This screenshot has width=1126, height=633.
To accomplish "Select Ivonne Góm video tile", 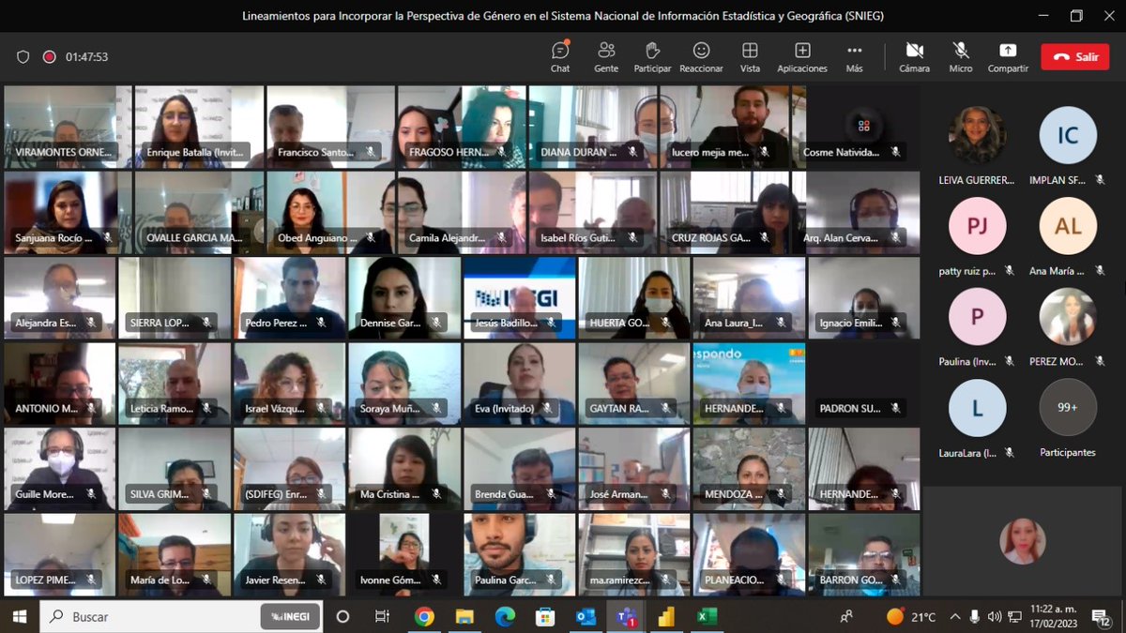I will [404, 554].
